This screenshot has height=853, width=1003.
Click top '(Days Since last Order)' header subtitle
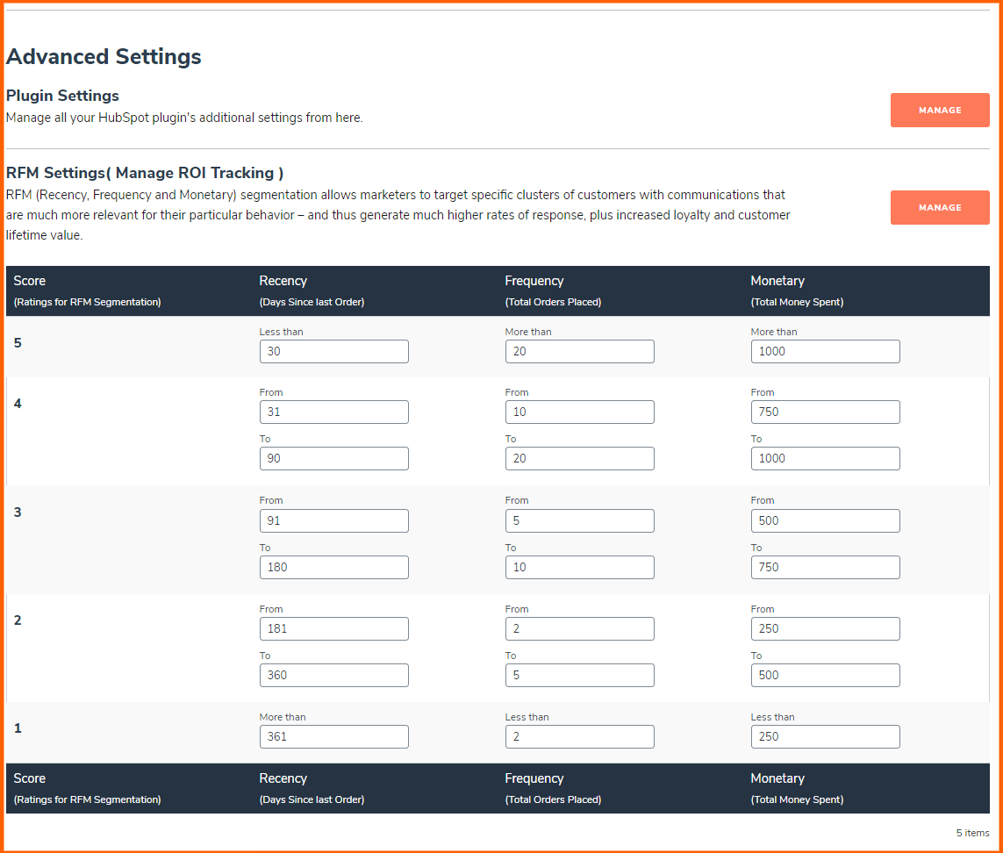312,302
